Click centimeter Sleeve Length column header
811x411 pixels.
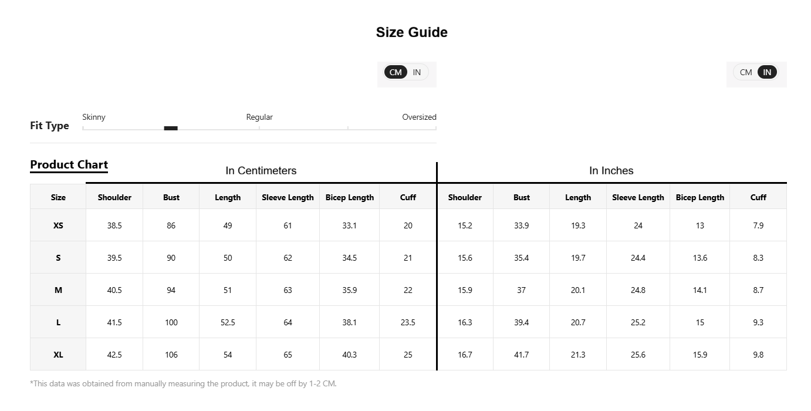(x=288, y=197)
